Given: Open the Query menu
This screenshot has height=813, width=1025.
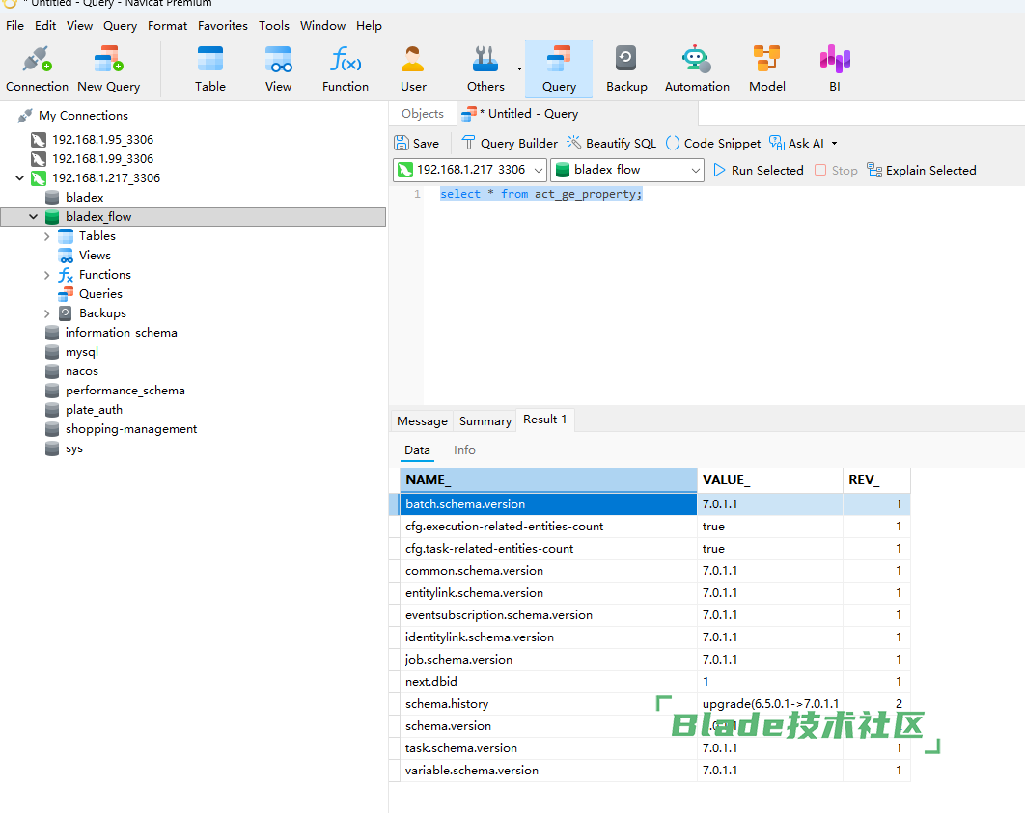Looking at the screenshot, I should click(120, 25).
